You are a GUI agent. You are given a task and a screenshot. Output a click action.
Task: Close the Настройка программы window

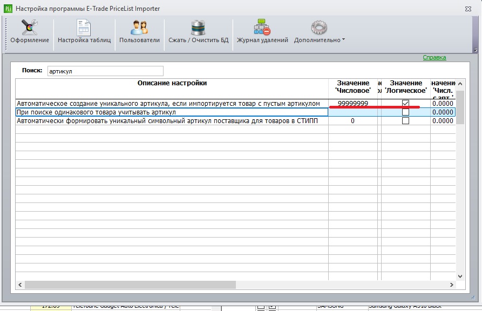[x=468, y=9]
